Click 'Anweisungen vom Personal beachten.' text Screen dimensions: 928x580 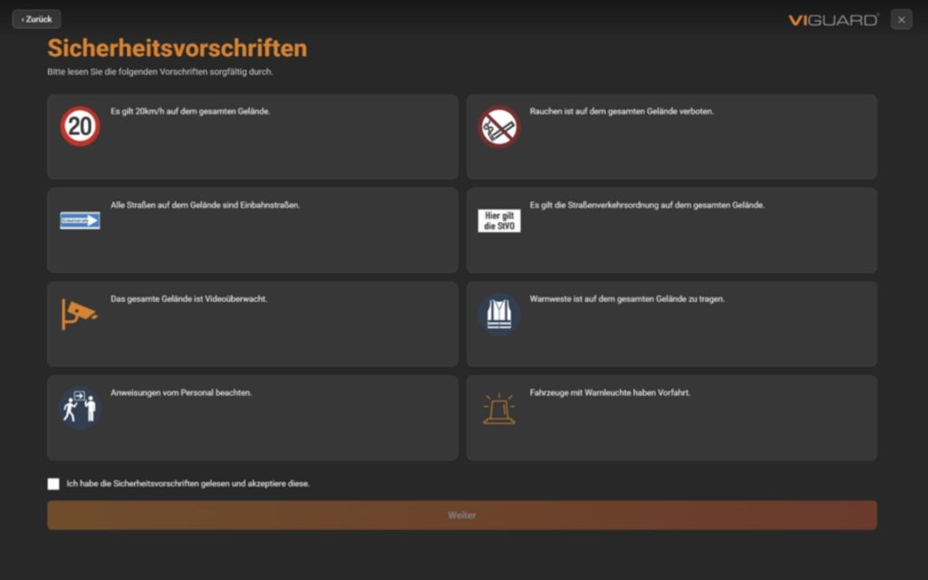coord(180,392)
